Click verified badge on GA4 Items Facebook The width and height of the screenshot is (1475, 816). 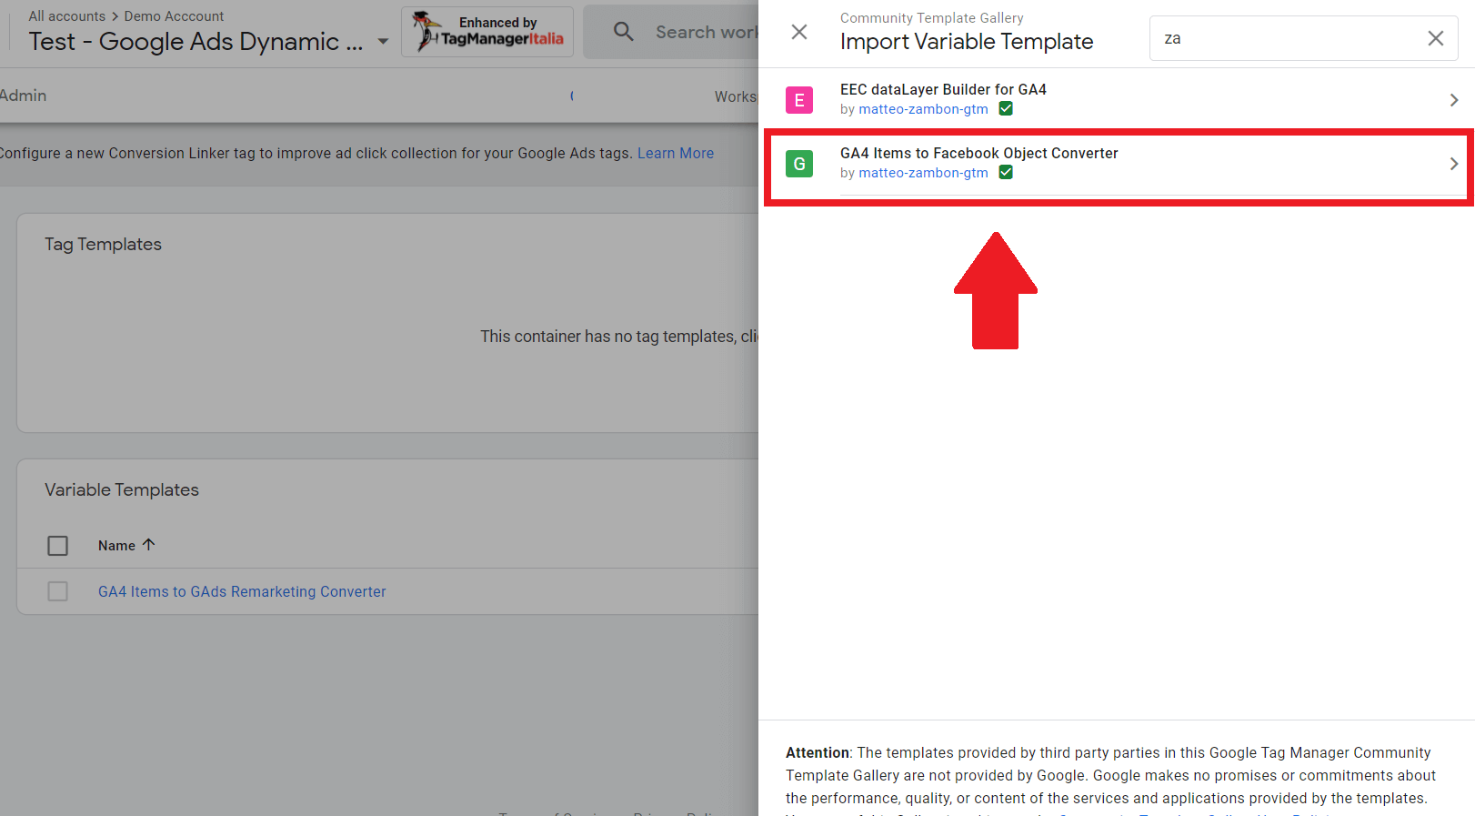(1006, 173)
